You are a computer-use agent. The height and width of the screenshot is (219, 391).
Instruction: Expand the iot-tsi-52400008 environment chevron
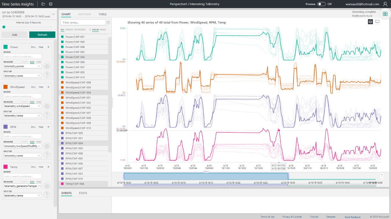click(x=53, y=14)
